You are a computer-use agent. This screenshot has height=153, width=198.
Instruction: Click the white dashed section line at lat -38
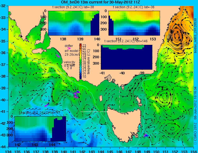point(51,73)
